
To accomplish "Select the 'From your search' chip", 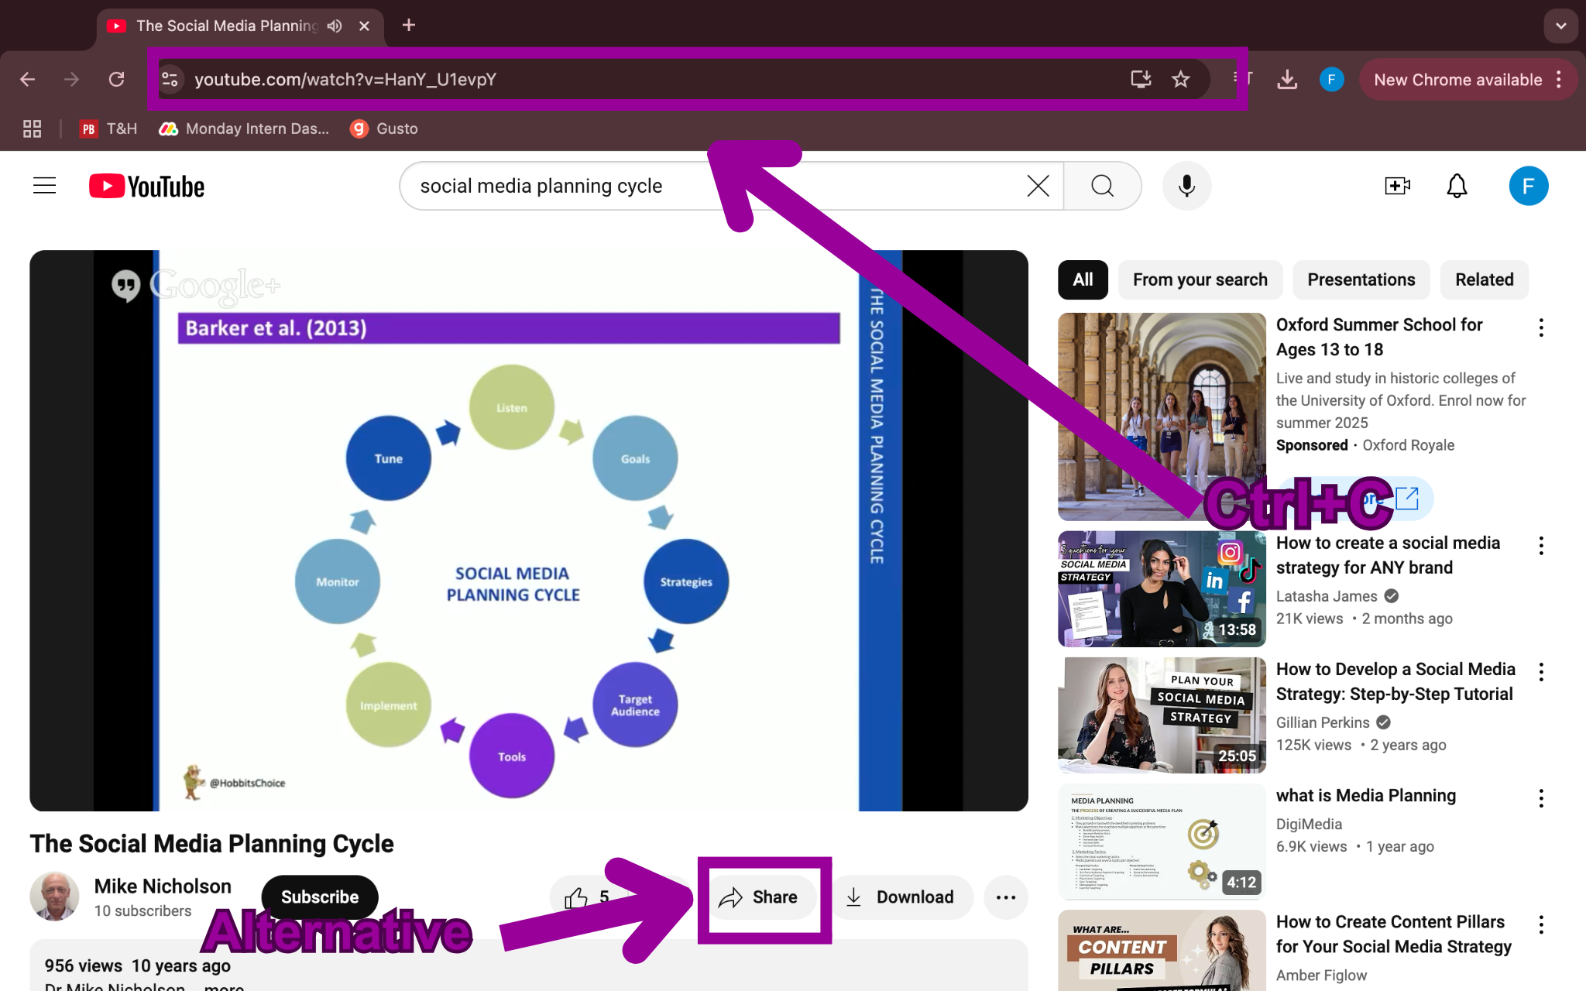I will pyautogui.click(x=1200, y=279).
